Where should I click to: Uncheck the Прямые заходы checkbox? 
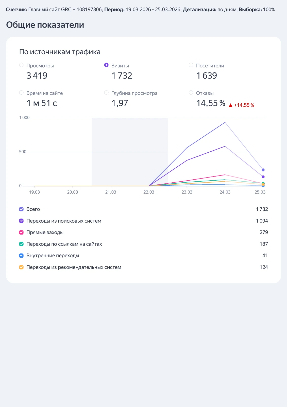[x=22, y=232]
